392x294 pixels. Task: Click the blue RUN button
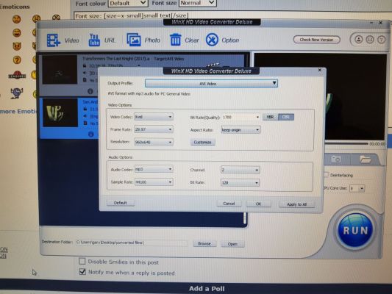[x=355, y=230]
